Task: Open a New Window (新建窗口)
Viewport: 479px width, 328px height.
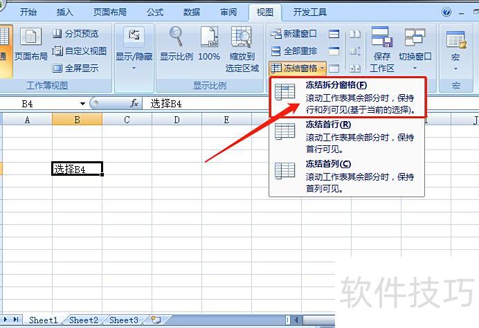Action: pyautogui.click(x=293, y=34)
